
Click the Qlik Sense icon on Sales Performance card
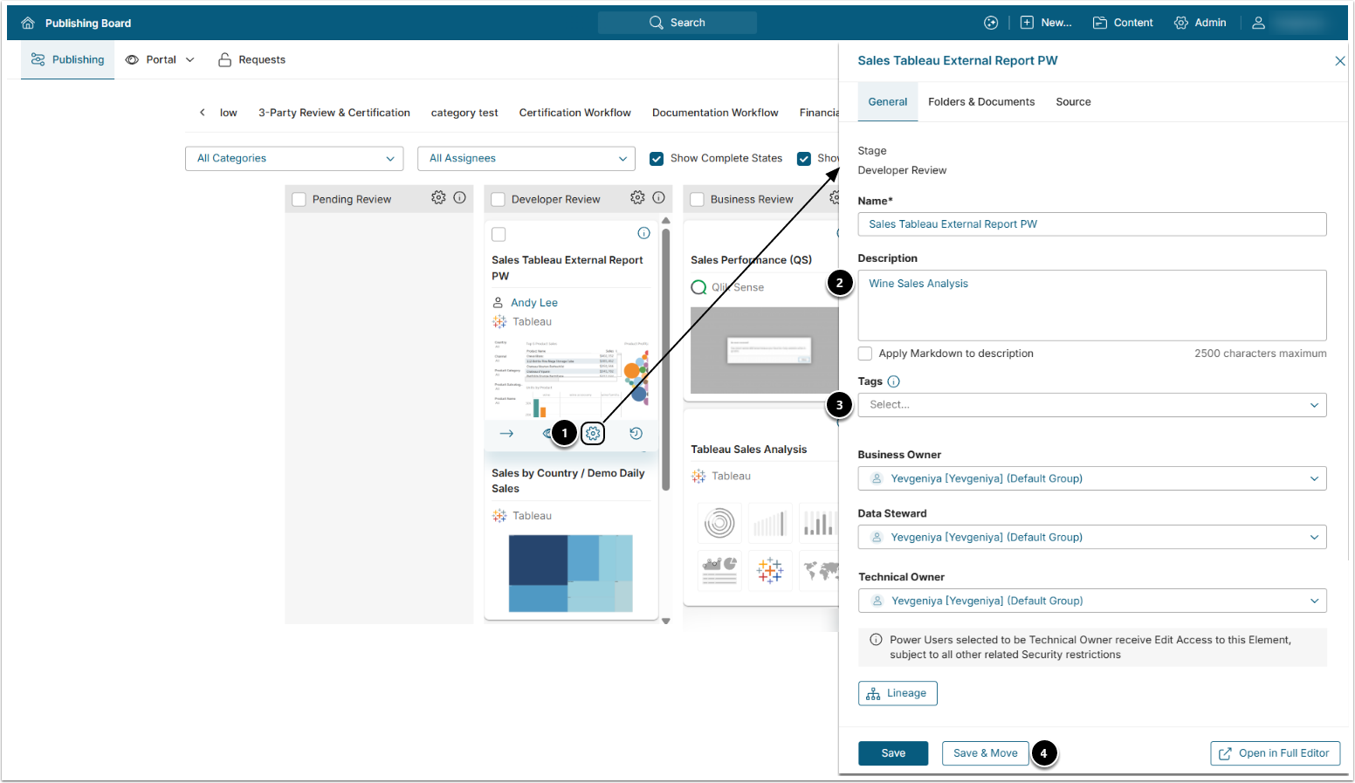point(698,287)
